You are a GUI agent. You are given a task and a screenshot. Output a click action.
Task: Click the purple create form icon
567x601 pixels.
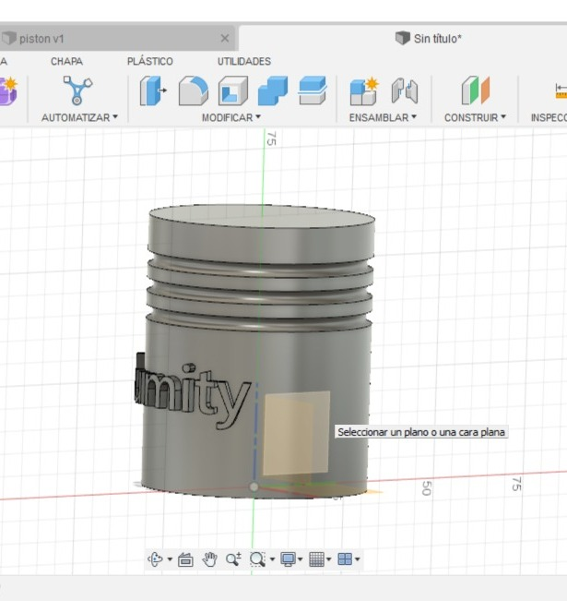(8, 90)
